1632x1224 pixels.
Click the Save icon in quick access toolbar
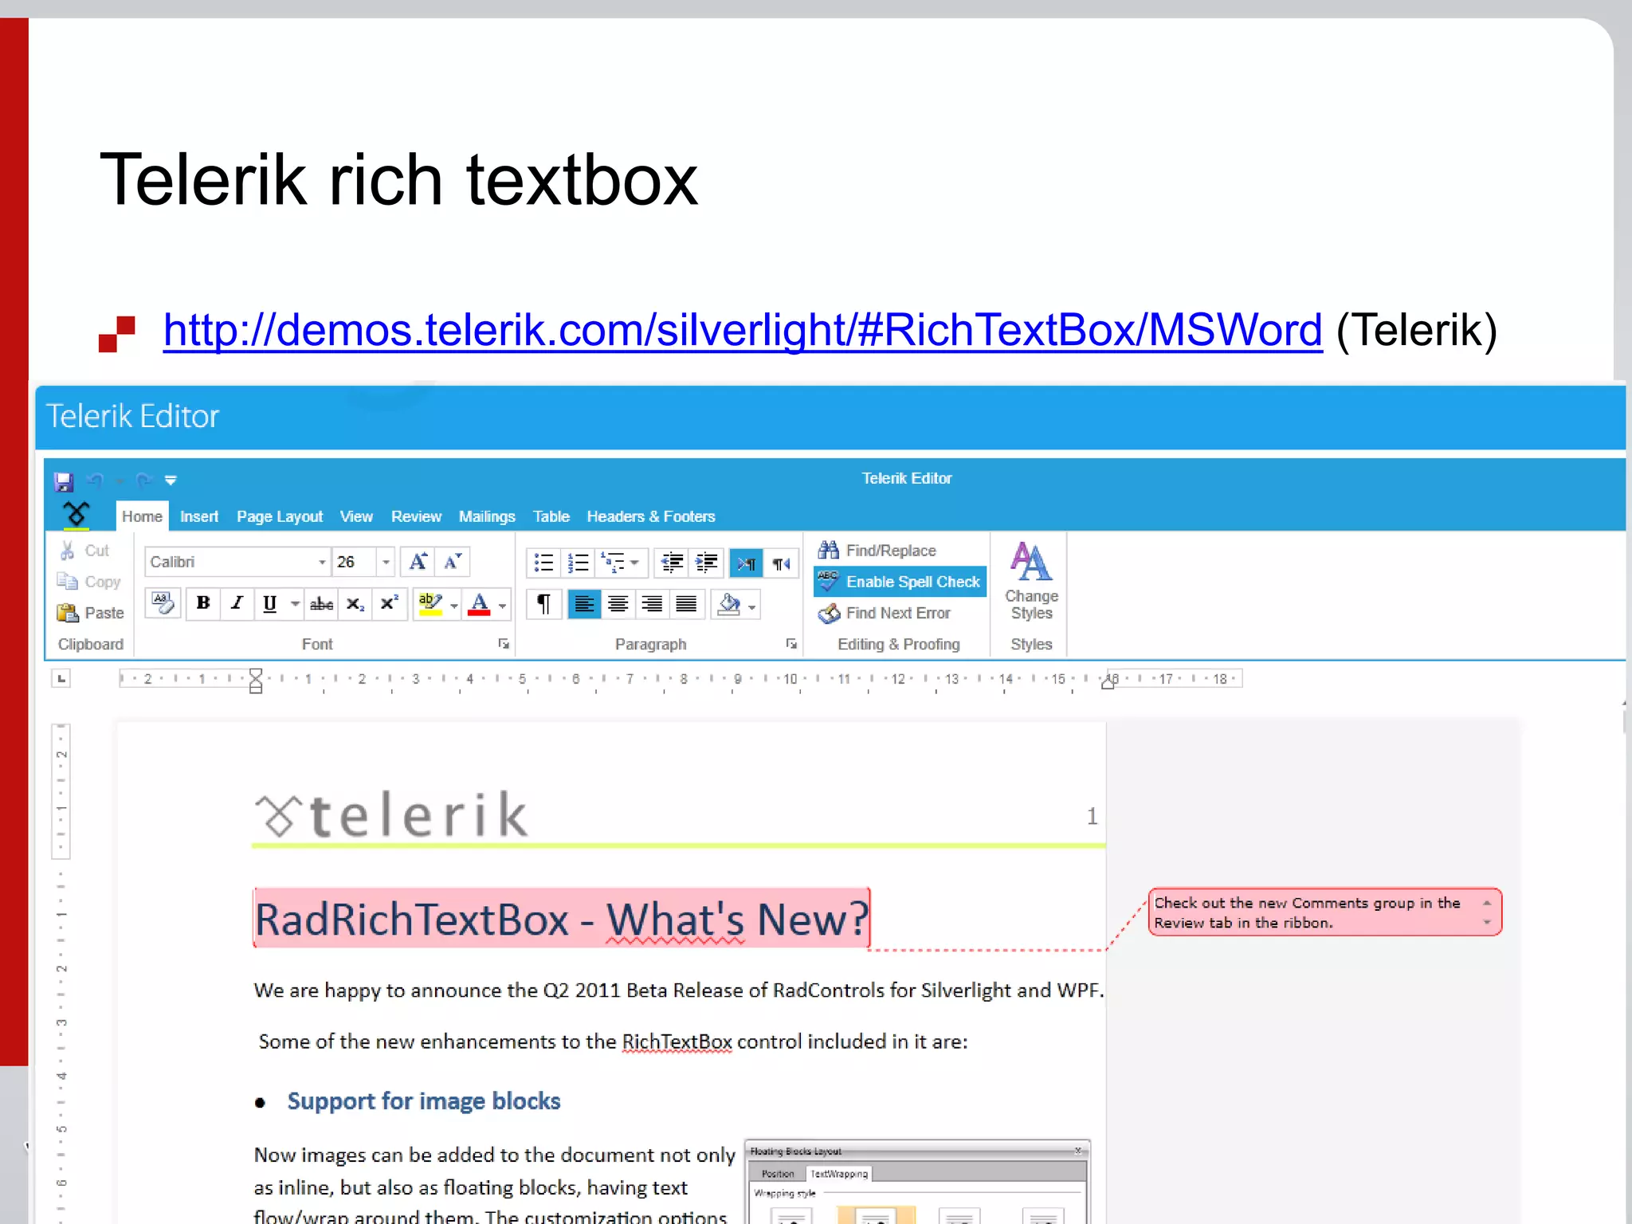64,481
